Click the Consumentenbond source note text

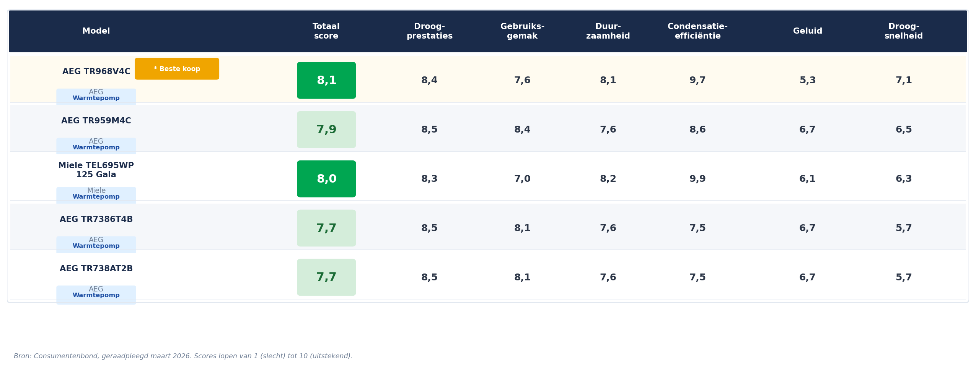pyautogui.click(x=183, y=356)
